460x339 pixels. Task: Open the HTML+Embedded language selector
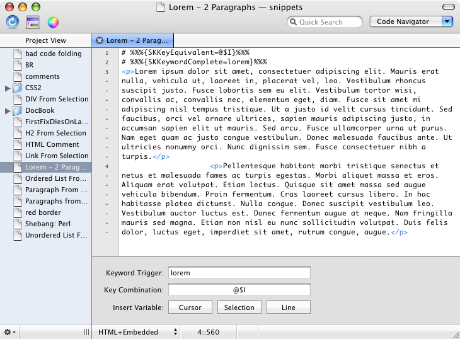(137, 331)
